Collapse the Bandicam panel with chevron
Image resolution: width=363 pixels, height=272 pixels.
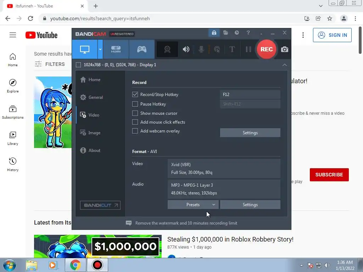pyautogui.click(x=285, y=65)
